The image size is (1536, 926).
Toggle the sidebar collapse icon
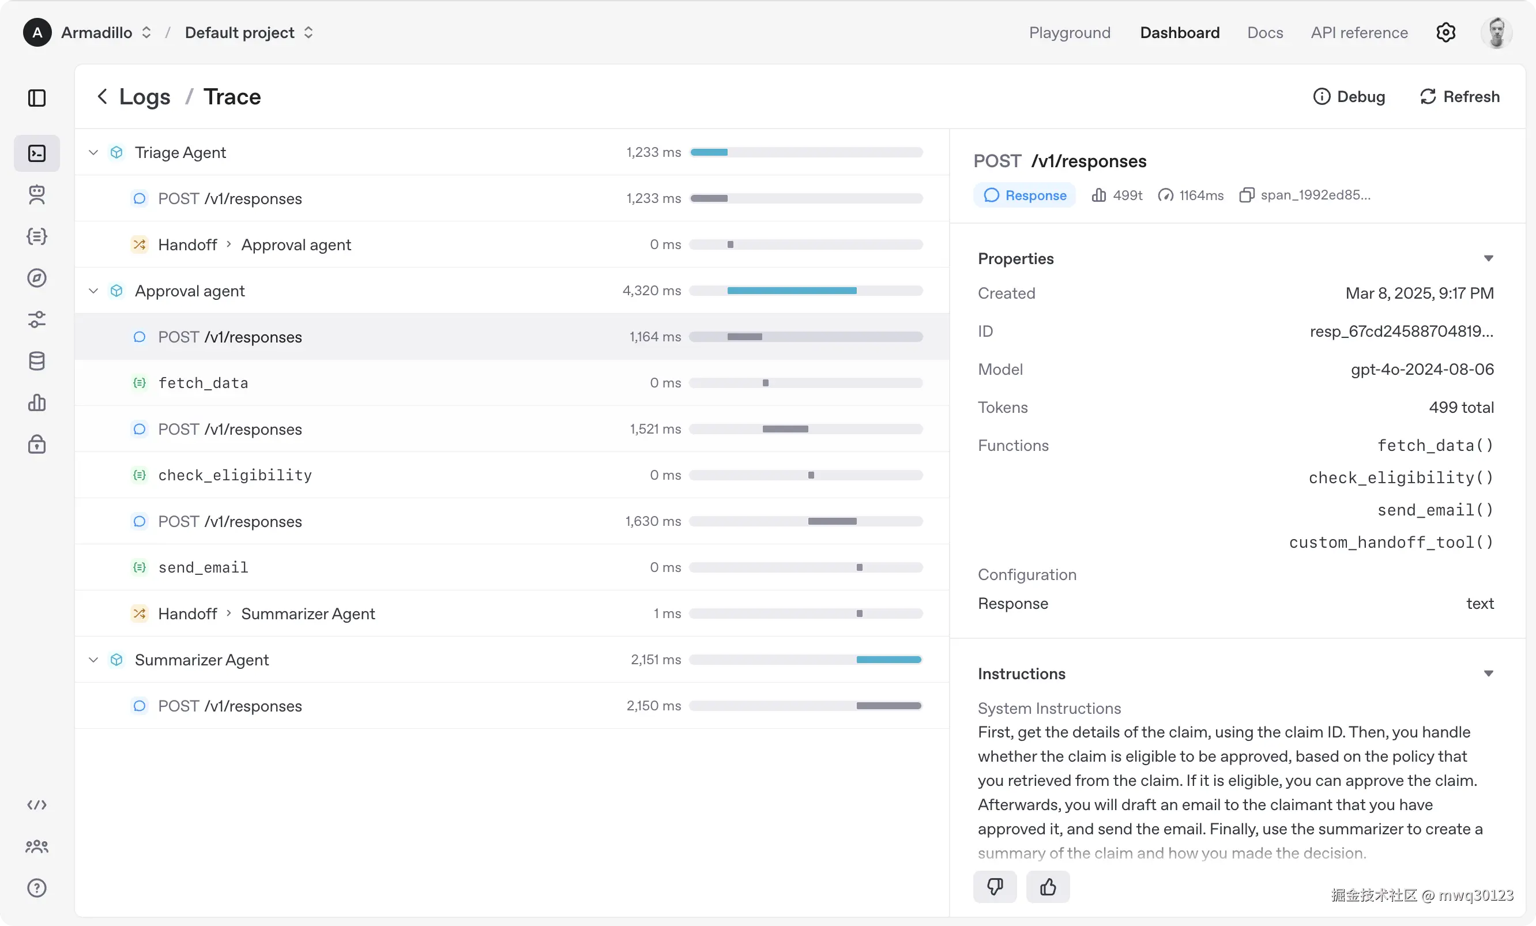37,98
